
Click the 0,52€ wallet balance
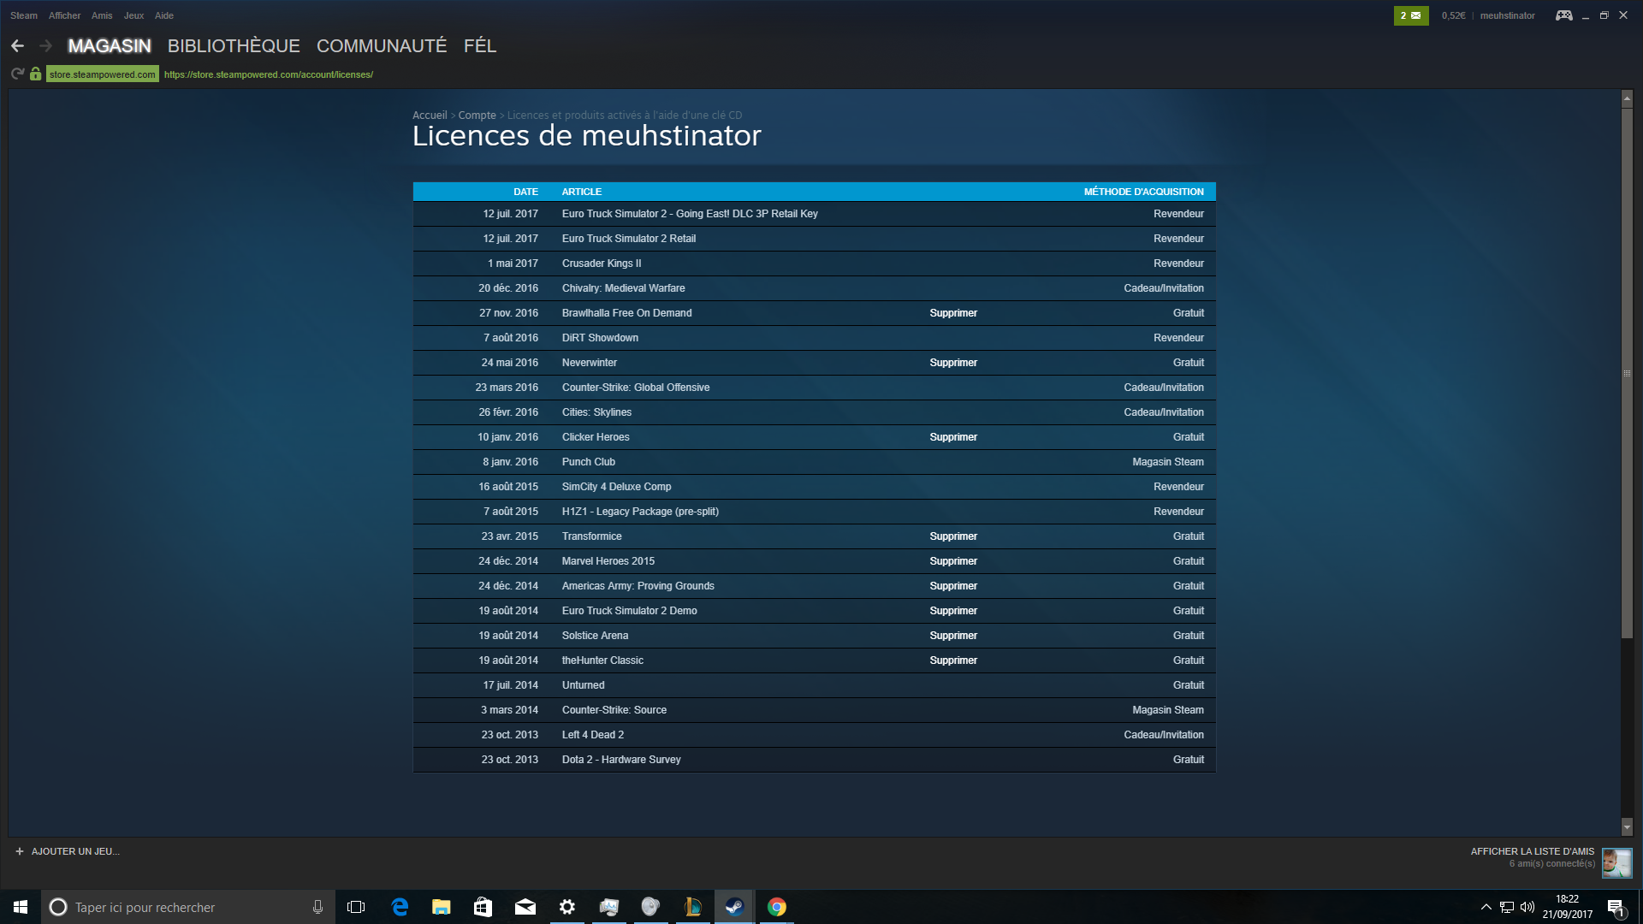1453,15
